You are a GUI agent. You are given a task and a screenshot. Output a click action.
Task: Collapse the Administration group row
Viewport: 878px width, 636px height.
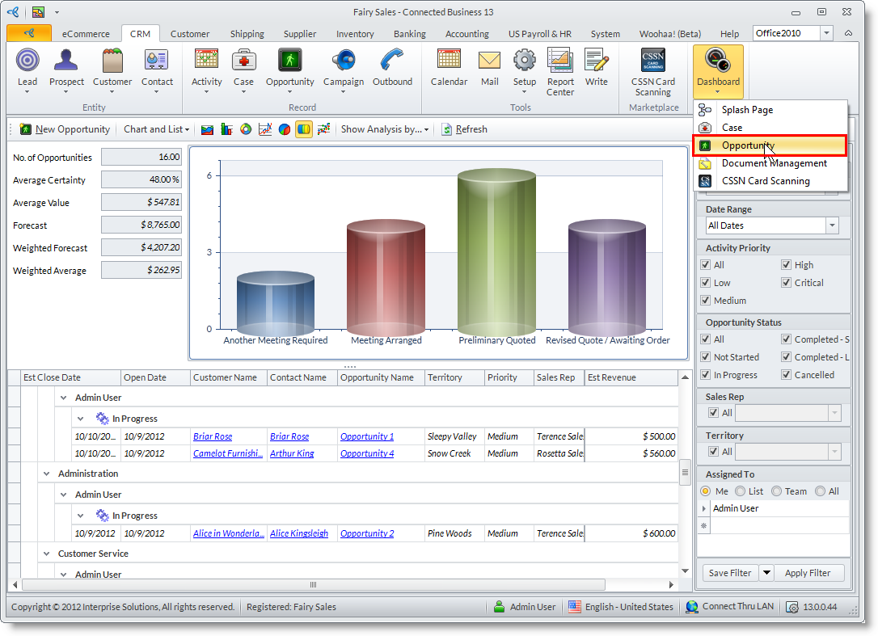pyautogui.click(x=46, y=474)
